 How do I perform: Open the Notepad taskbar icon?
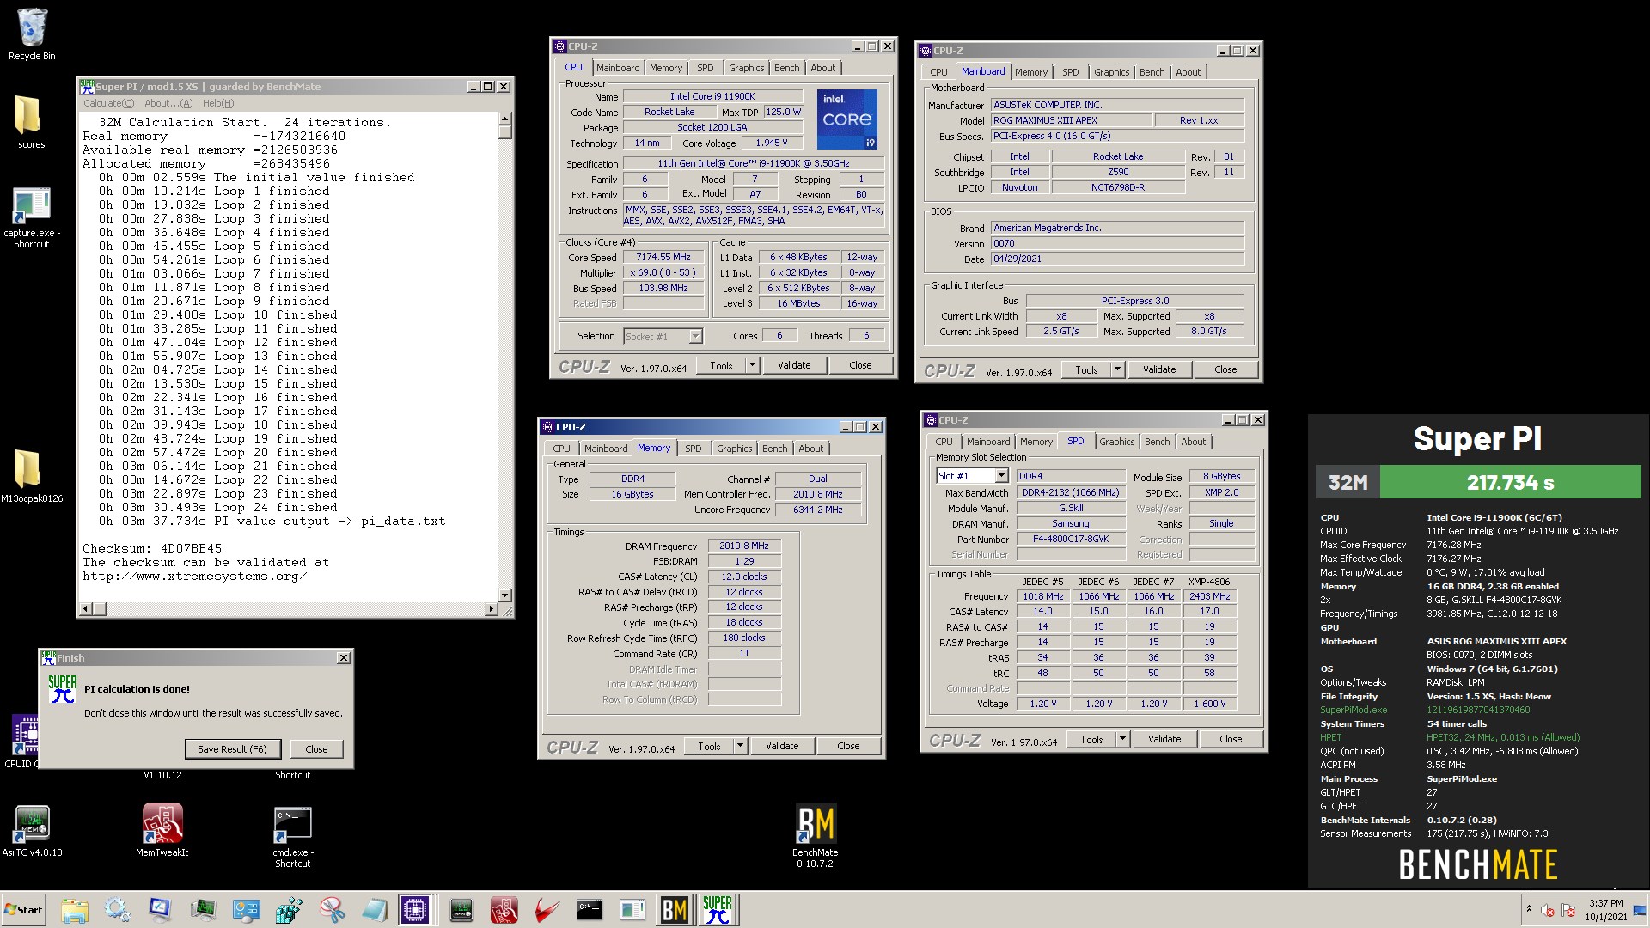coord(375,910)
